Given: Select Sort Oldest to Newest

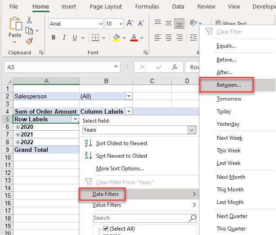Looking at the screenshot, I should coord(121,143).
